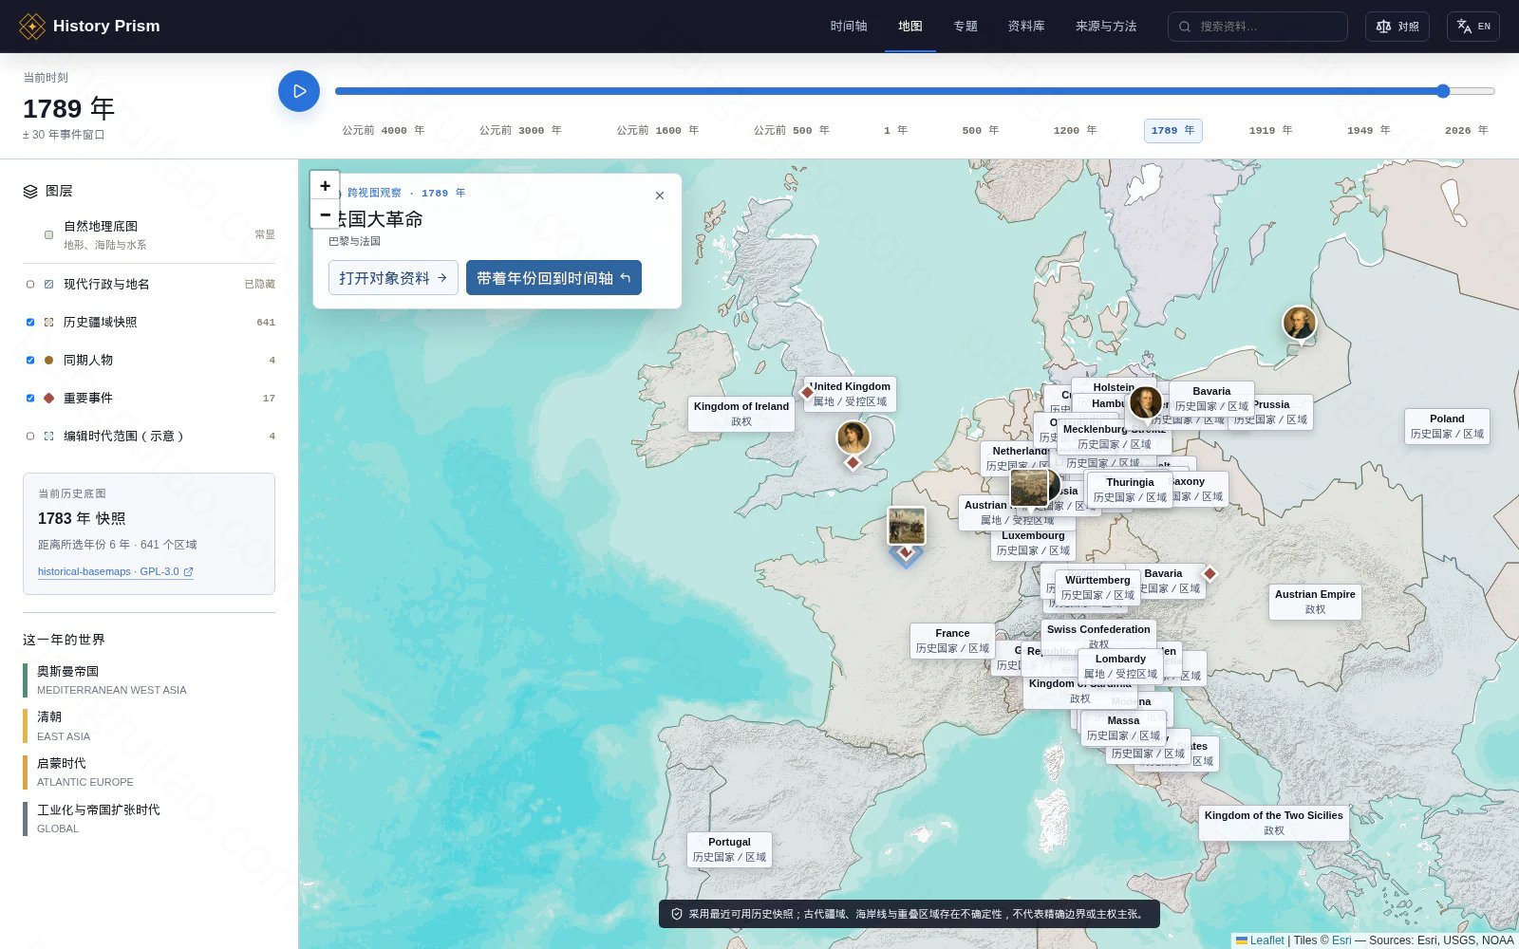
Task: Click the Kingdom of Ireland map label
Action: click(741, 414)
